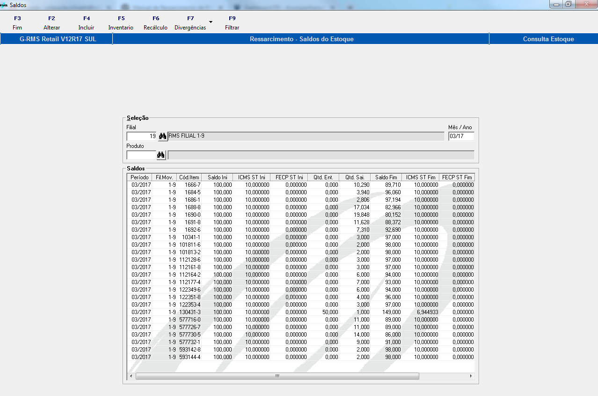
Task: Click the RMS application icon in title bar
Action: click(4, 5)
